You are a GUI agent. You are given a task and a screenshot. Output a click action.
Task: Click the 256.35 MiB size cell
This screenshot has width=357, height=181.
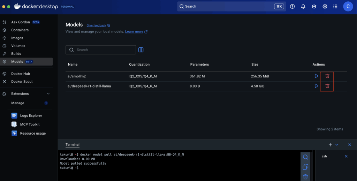260,76
